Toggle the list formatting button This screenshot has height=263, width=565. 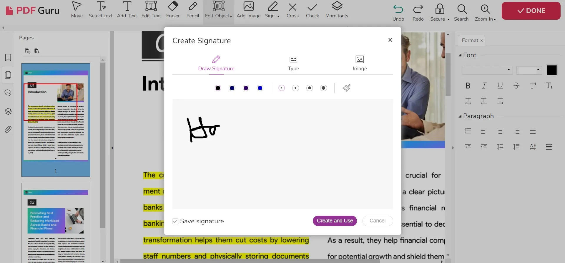468,131
